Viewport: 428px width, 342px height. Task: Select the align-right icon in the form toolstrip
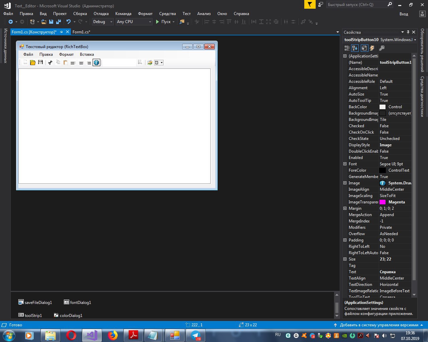(x=89, y=63)
